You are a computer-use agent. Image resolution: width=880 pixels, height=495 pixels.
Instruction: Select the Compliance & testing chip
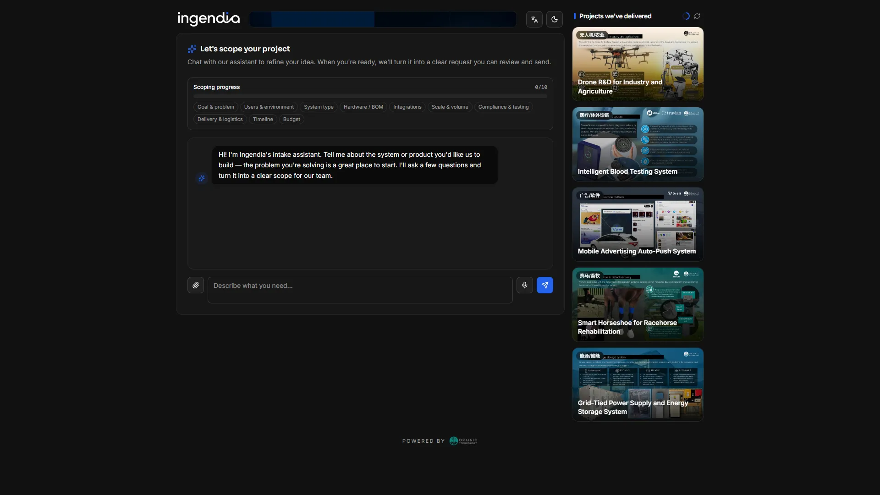(x=504, y=107)
